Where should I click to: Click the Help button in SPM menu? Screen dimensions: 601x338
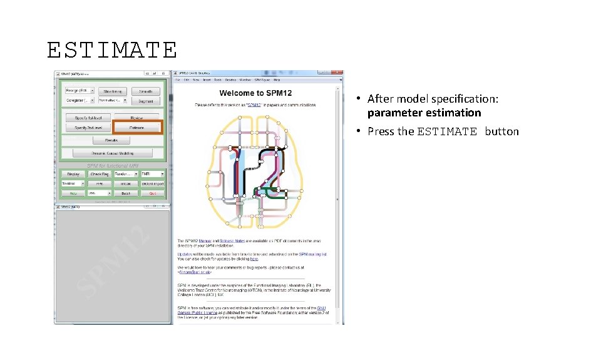pyautogui.click(x=73, y=193)
